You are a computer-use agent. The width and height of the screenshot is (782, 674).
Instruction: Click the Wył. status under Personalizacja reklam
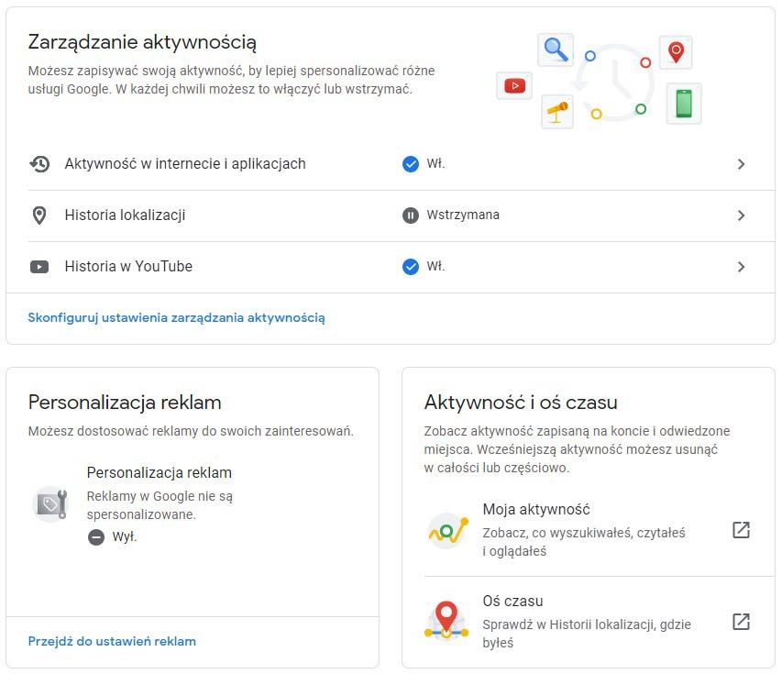click(125, 536)
